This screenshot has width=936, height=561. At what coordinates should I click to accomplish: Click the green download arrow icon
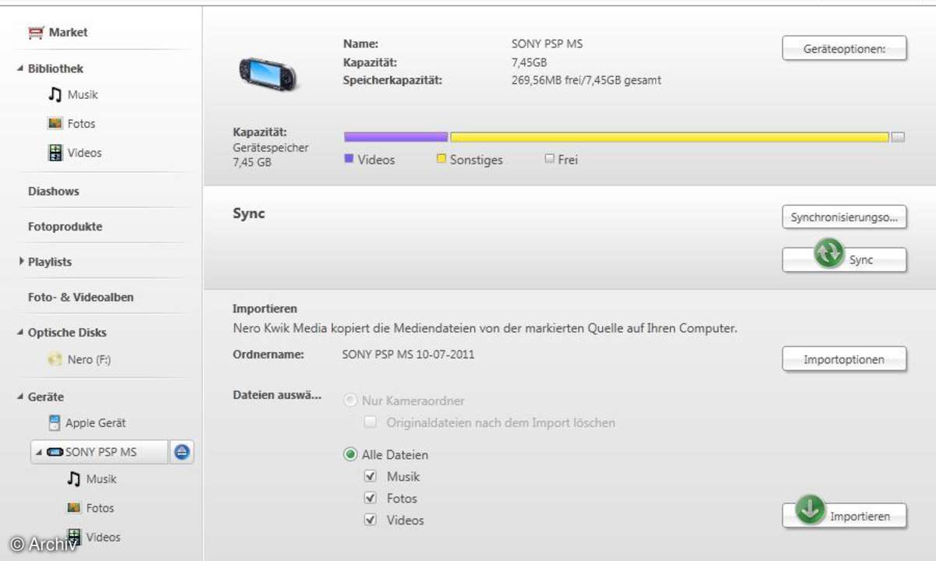point(810,510)
